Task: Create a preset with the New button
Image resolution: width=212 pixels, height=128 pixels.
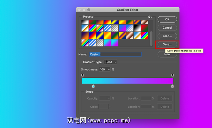Action: click(167, 54)
